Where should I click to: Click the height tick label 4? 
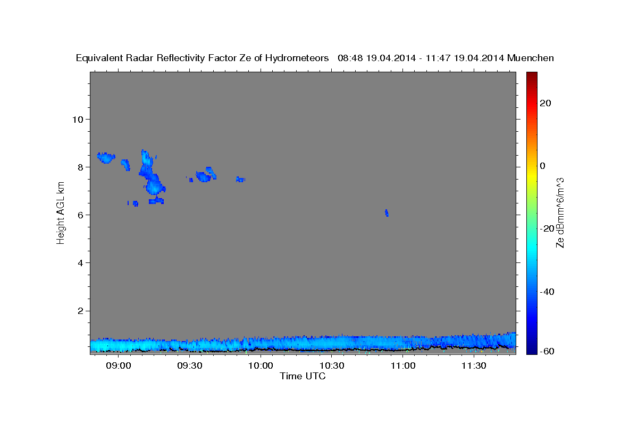[80, 263]
